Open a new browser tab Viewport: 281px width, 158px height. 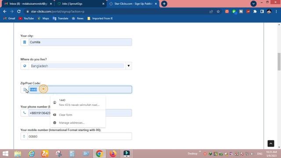point(164,4)
